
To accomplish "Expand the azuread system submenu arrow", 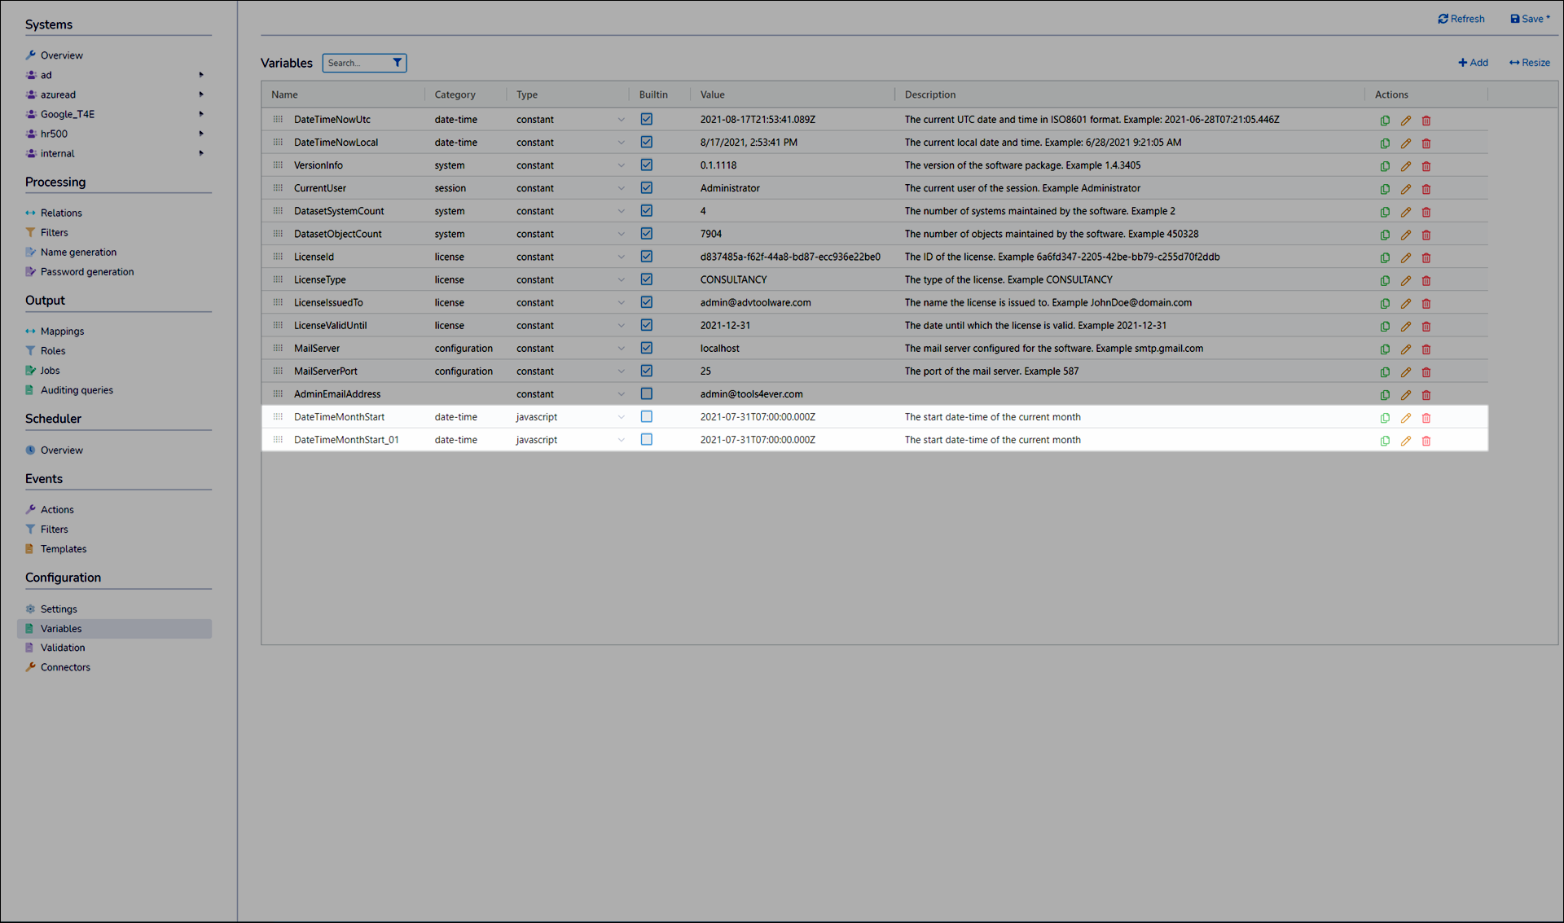I will (x=201, y=94).
